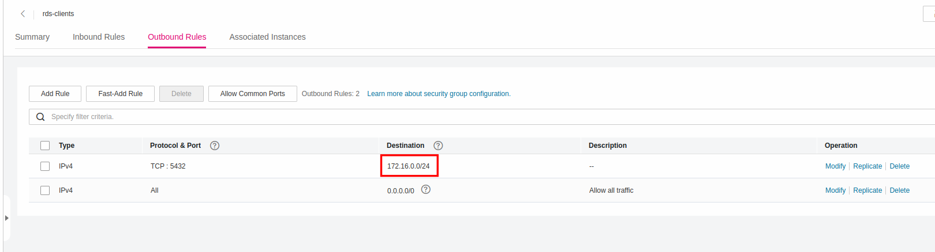Click help icon beside 0.0.0.0/0 destination
Image resolution: width=935 pixels, height=252 pixels.
coord(426,189)
